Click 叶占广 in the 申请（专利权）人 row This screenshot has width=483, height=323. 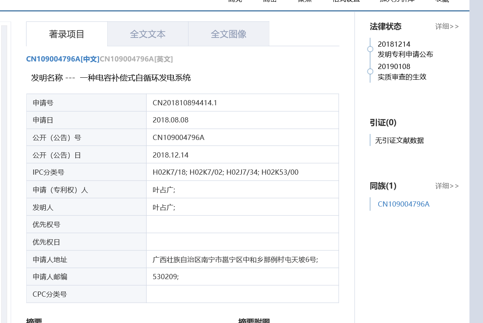click(164, 190)
